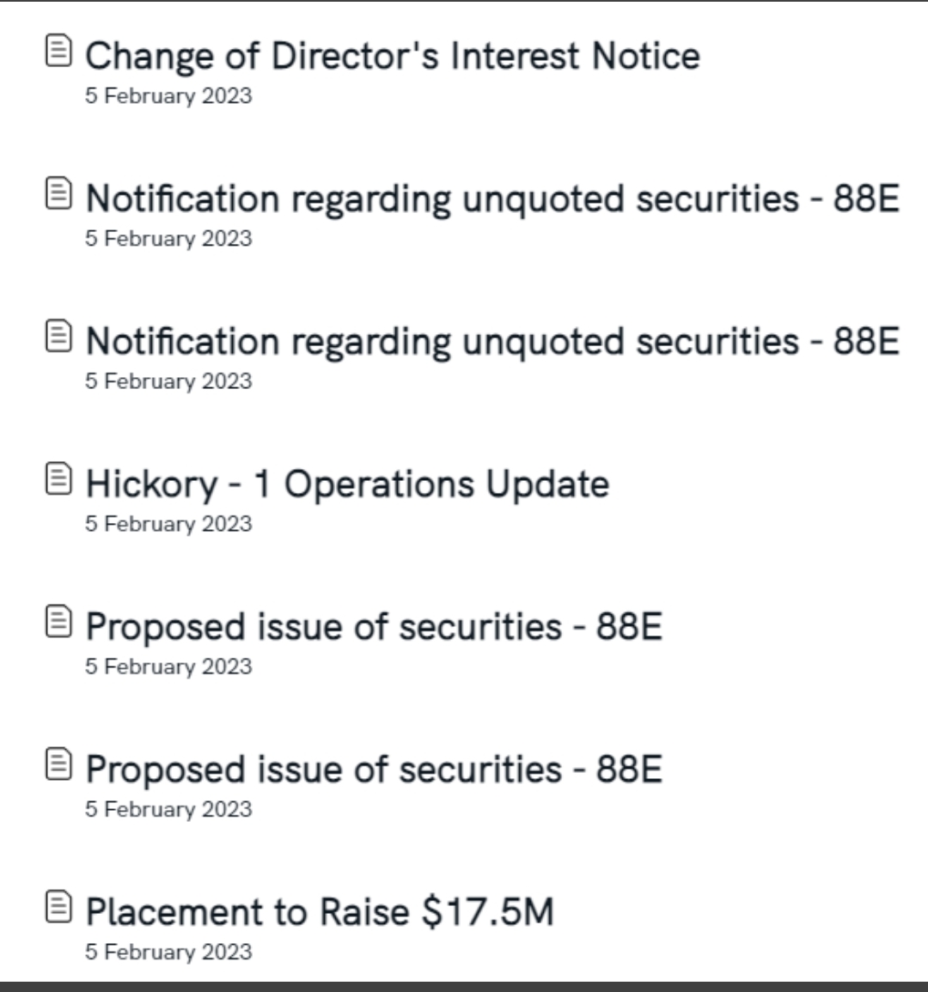Image resolution: width=928 pixels, height=992 pixels.
Task: Click the date under second Notification regarding unquoted securities
Action: tap(168, 381)
